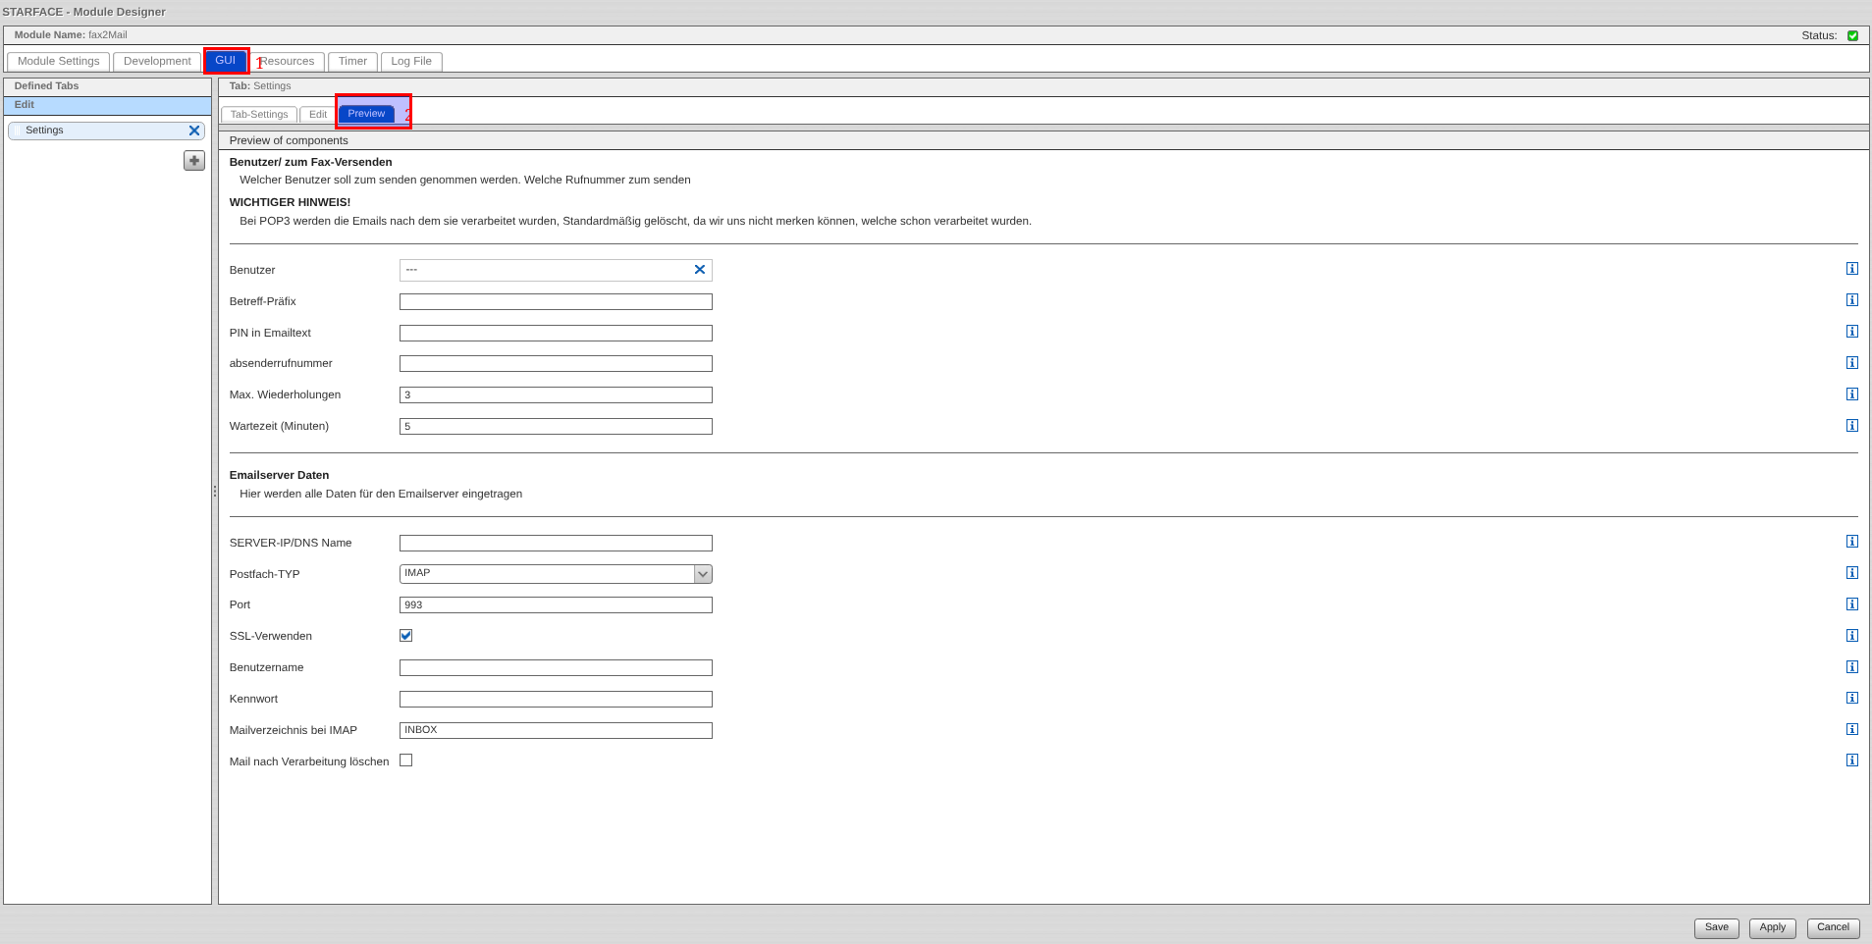The height and width of the screenshot is (944, 1872).
Task: Click into the Benutzername input field
Action: coord(556,668)
